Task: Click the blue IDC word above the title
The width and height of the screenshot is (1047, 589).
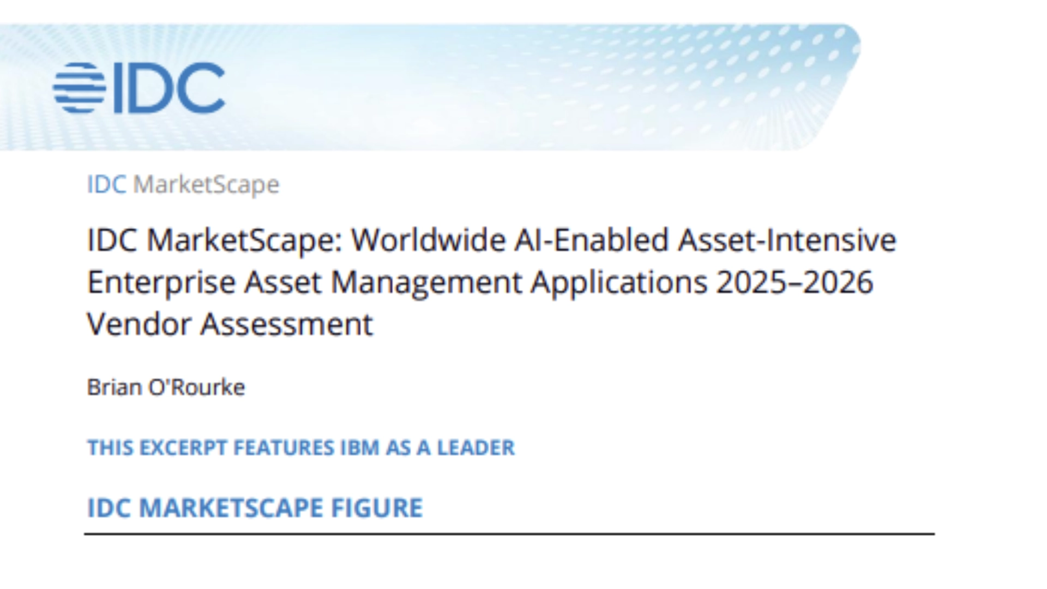Action: tap(107, 184)
